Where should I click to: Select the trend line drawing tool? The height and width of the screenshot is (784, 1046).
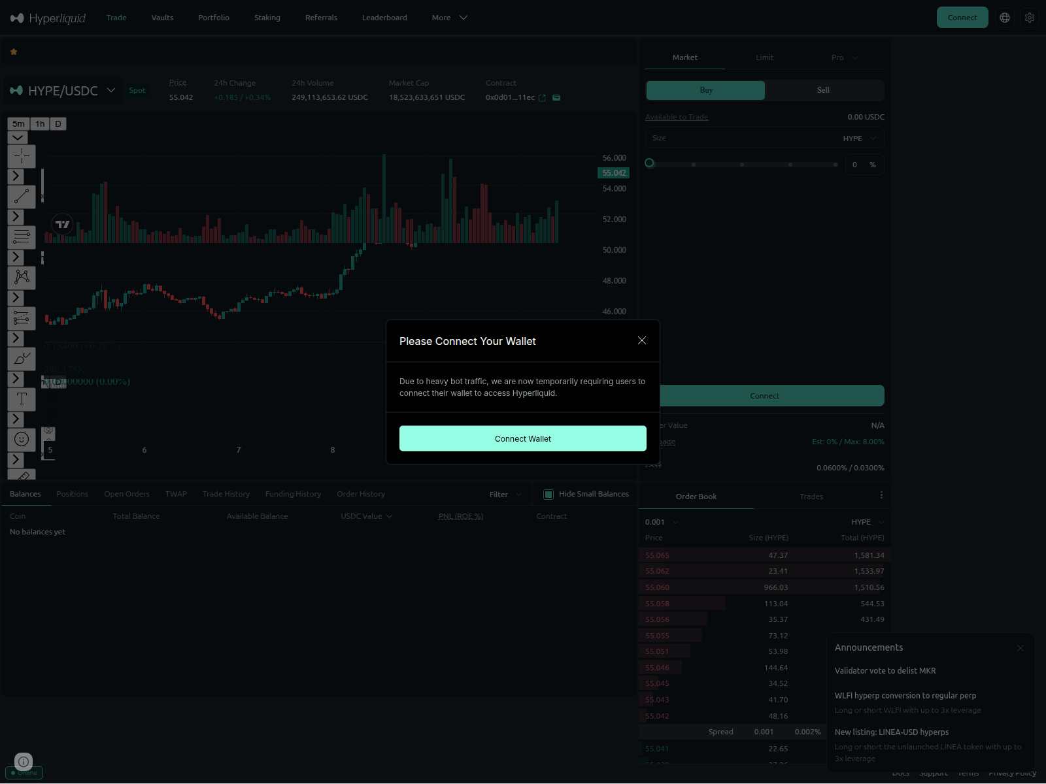click(22, 197)
